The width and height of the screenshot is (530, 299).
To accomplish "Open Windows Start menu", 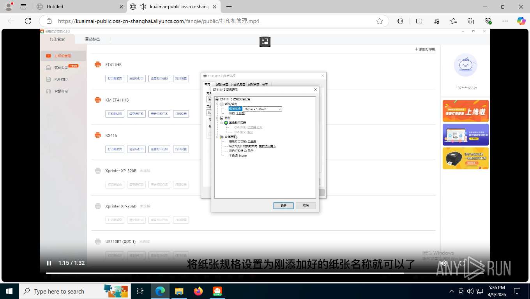I will [9, 291].
